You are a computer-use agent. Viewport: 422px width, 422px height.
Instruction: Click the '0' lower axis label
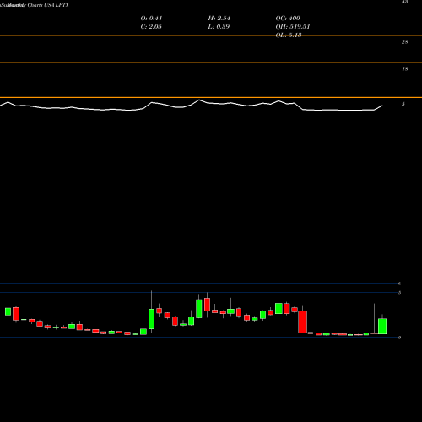coord(399,338)
